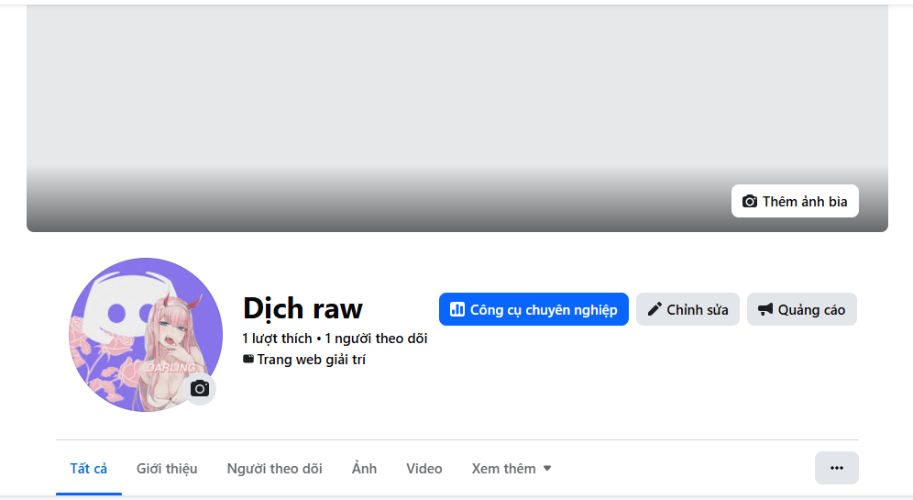Go to the 'Ảnh' photos tab
The image size is (913, 500).
(364, 469)
